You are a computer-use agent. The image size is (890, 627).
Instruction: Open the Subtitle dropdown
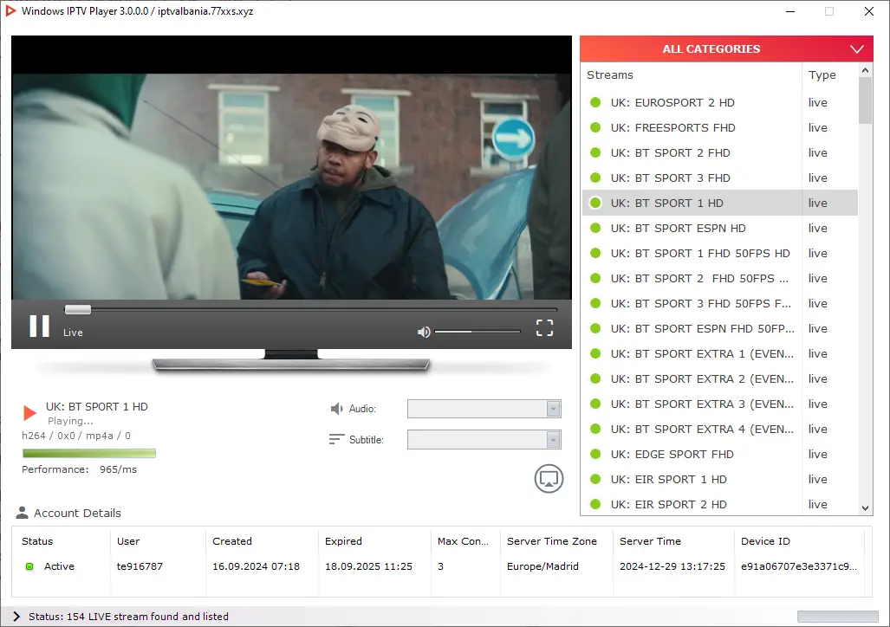click(x=484, y=439)
